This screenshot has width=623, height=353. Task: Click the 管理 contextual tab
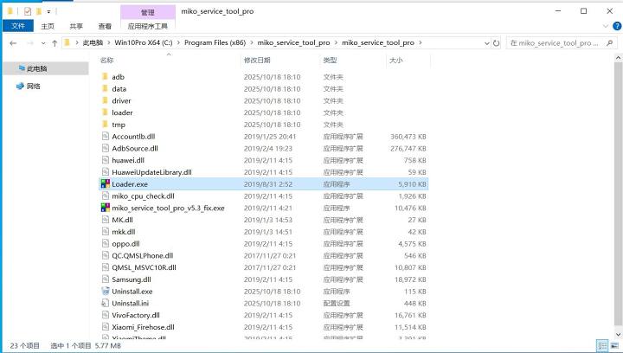tap(148, 12)
